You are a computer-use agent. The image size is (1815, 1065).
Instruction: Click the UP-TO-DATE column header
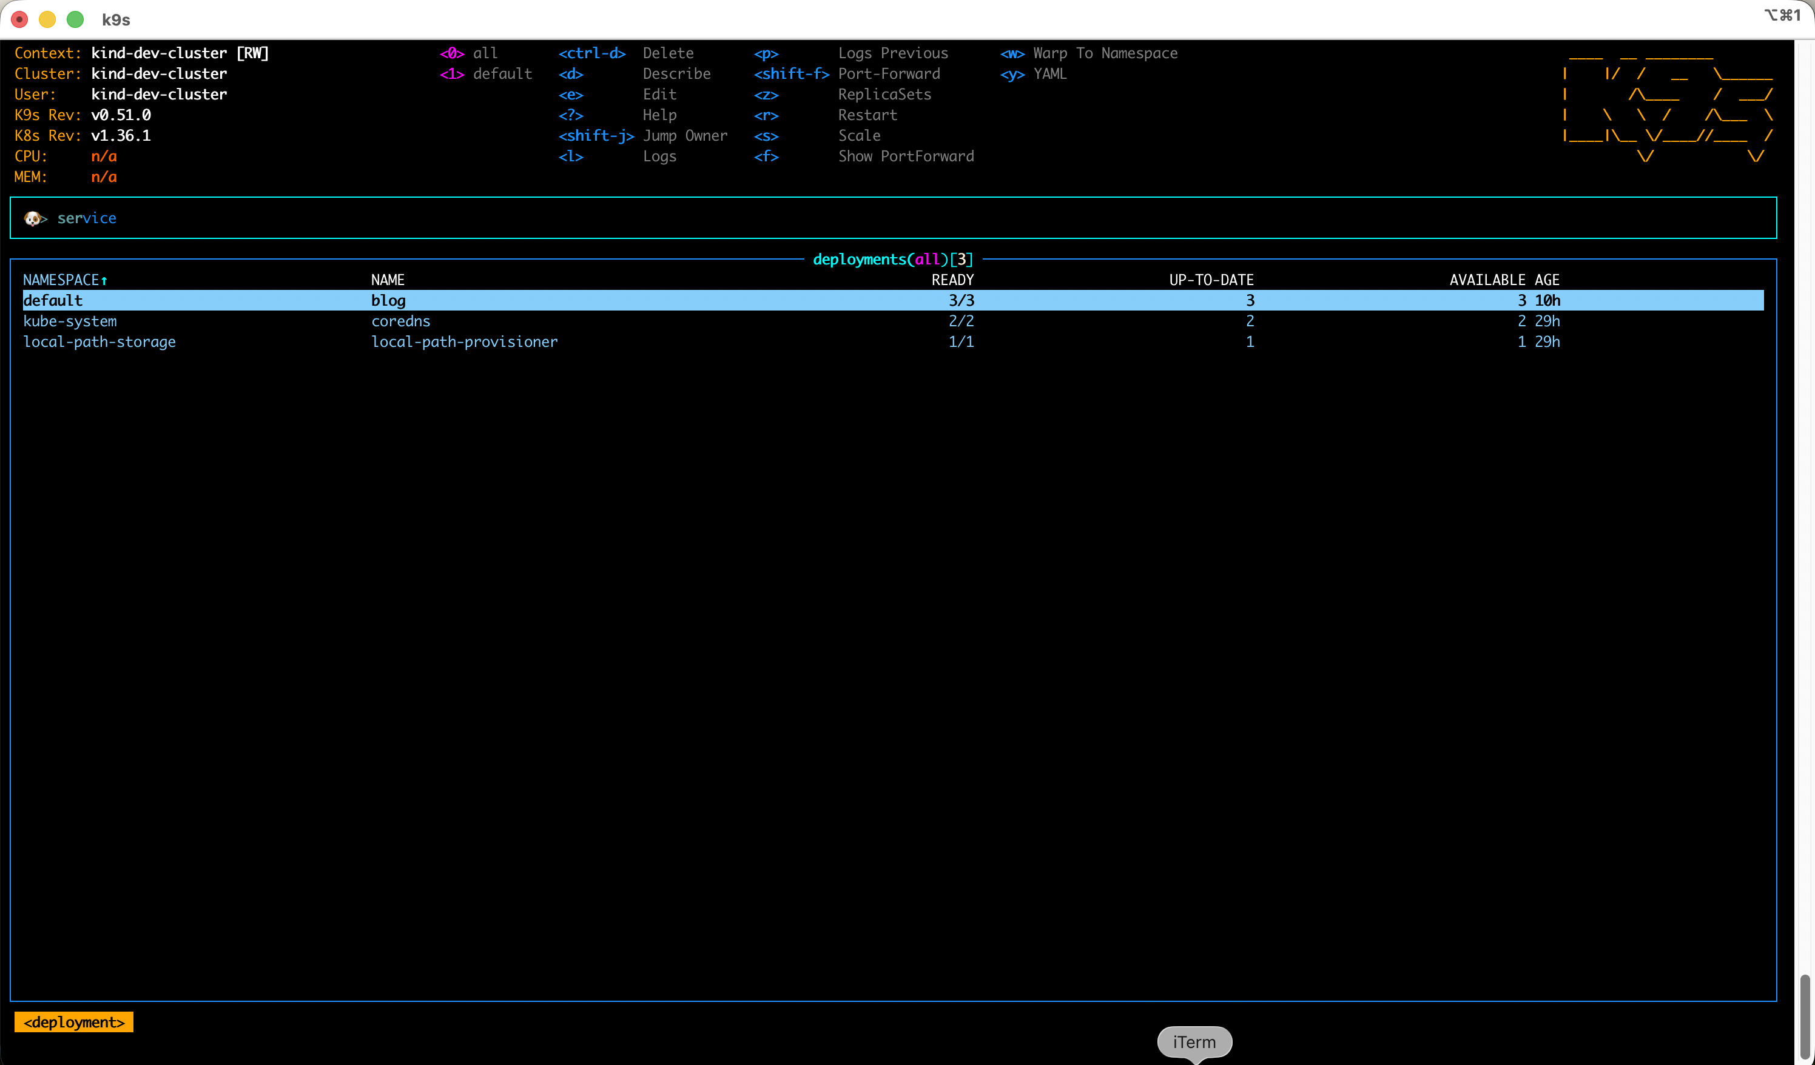[1211, 280]
